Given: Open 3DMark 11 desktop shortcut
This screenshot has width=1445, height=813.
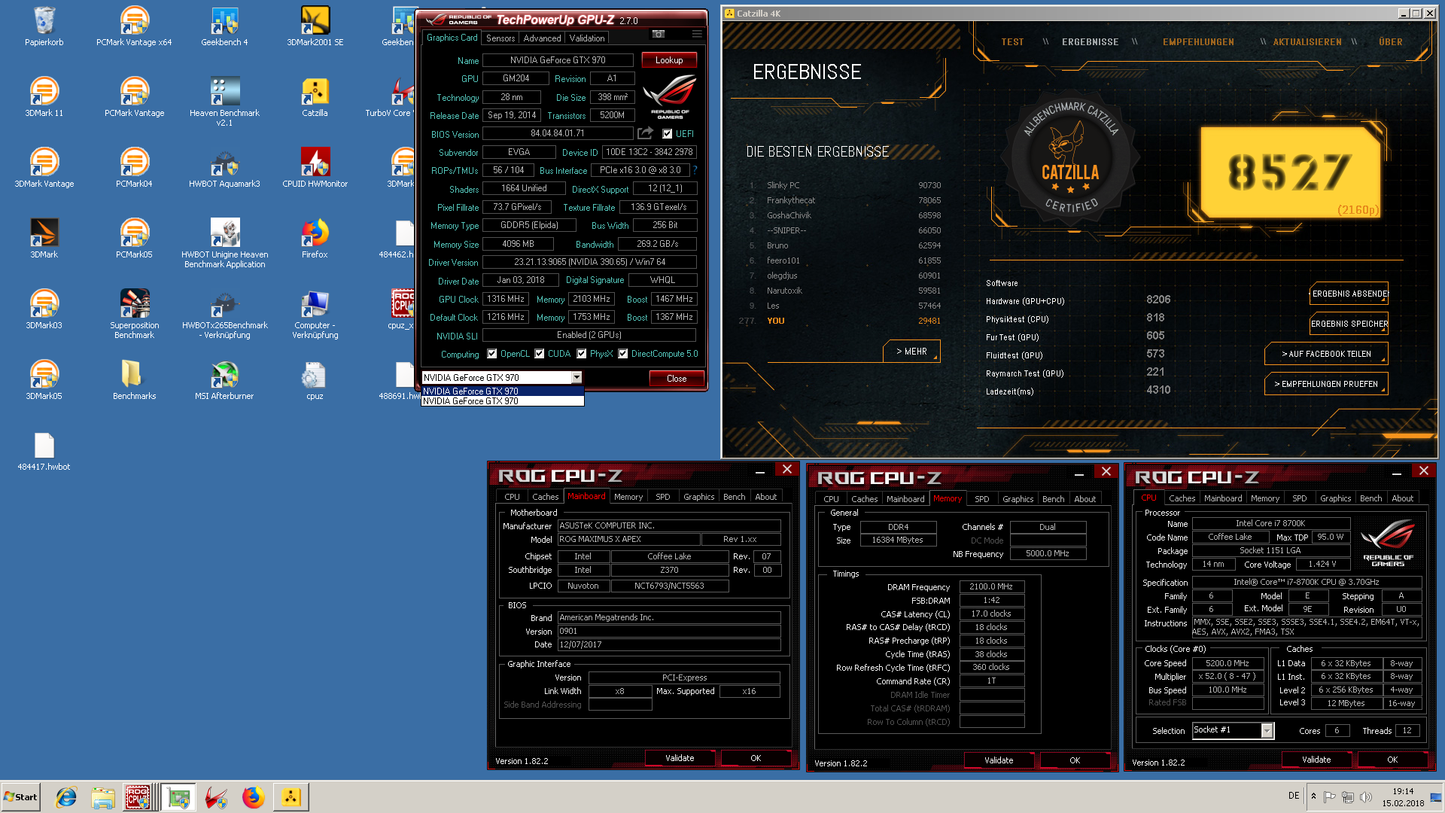Looking at the screenshot, I should point(44,97).
